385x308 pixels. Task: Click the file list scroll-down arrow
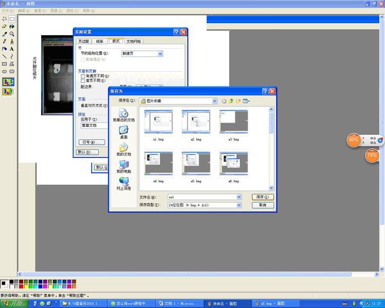(x=271, y=188)
